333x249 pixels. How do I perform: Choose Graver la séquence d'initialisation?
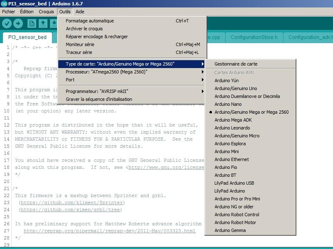pyautogui.click(x=131, y=99)
